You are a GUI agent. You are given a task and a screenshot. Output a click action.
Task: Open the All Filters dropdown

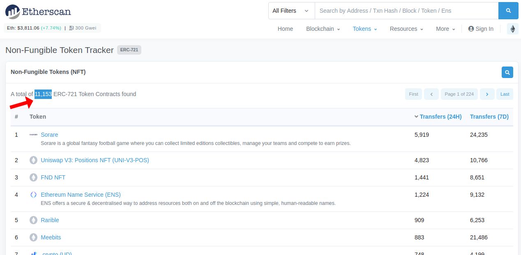coord(291,11)
